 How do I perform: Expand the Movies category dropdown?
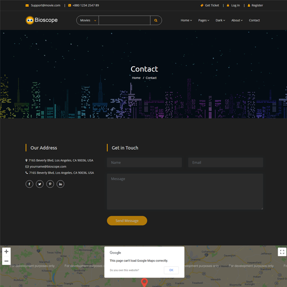(x=88, y=20)
